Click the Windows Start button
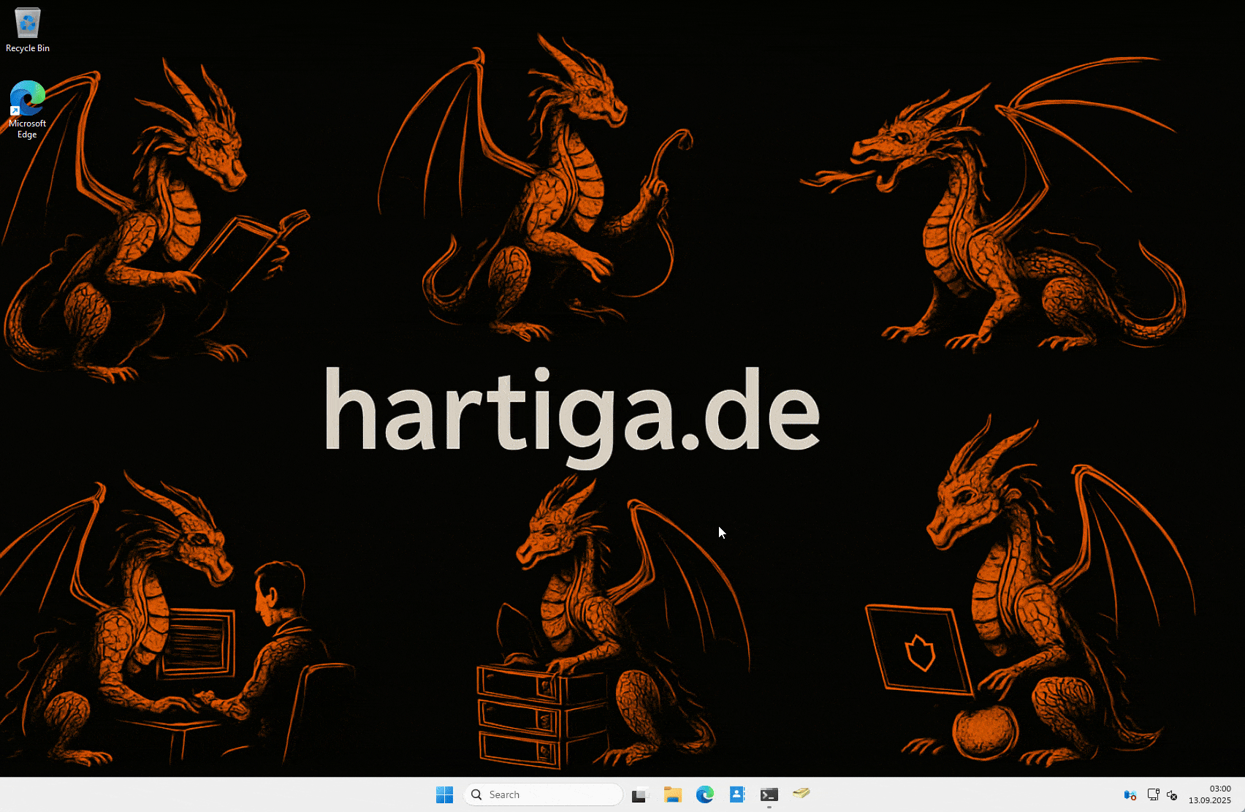Screen dimensions: 1245x812 click(x=444, y=794)
